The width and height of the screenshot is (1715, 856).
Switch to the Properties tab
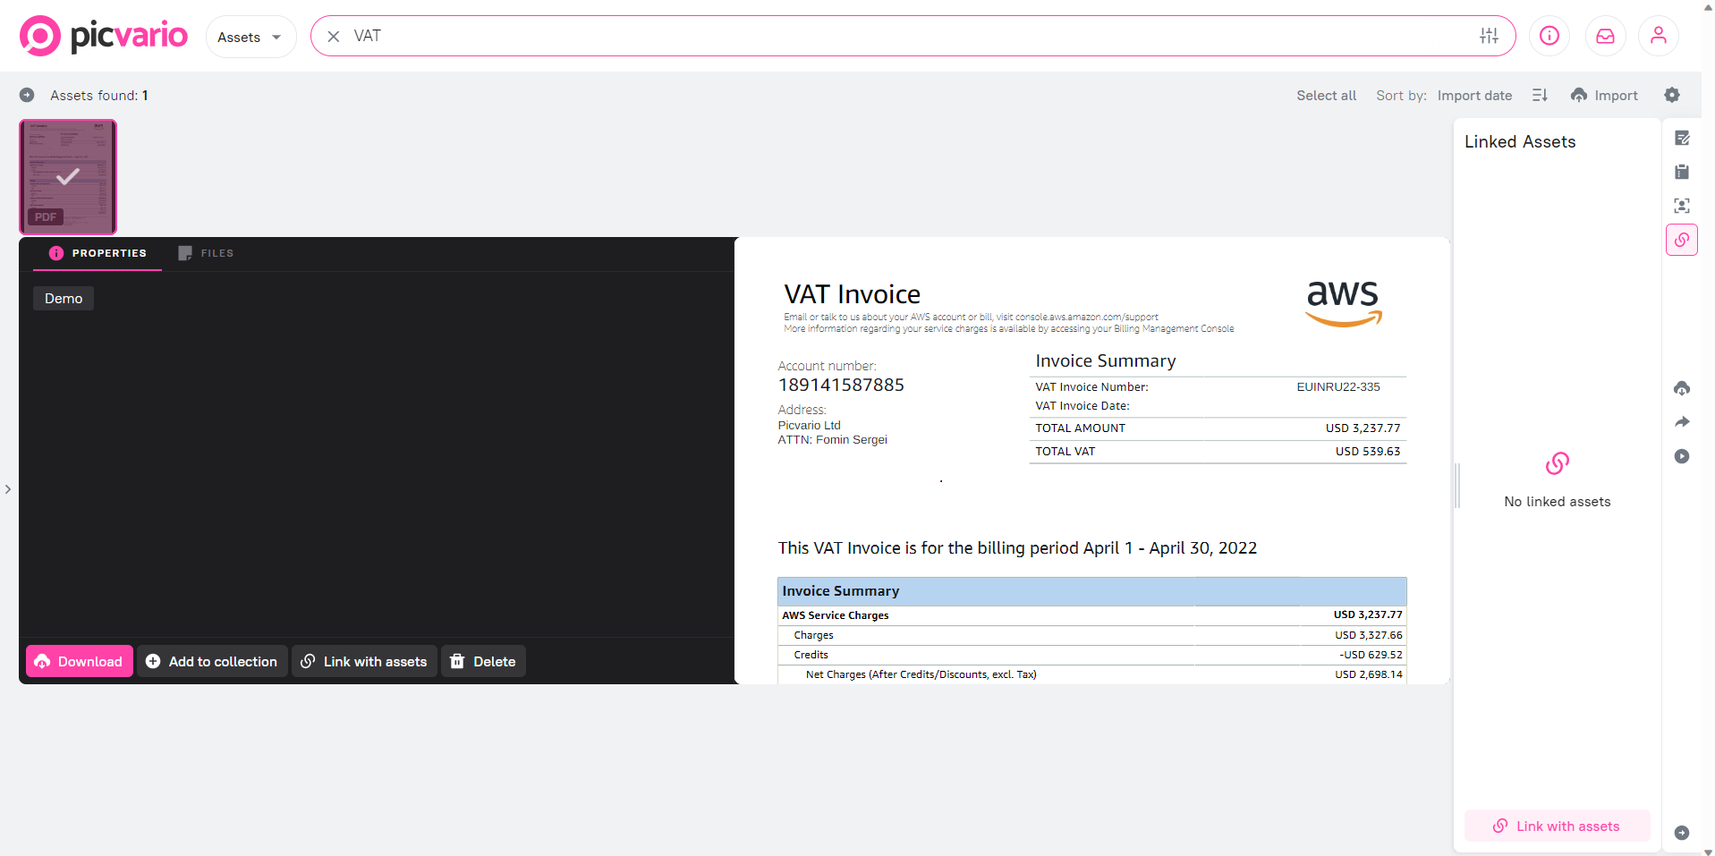[x=98, y=253]
